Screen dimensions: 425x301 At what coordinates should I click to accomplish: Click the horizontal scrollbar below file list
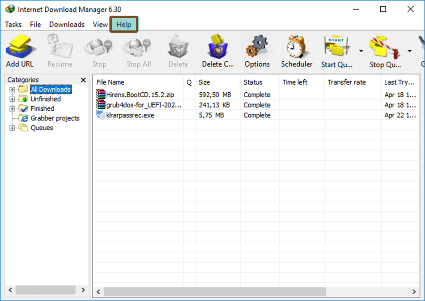(x=251, y=292)
